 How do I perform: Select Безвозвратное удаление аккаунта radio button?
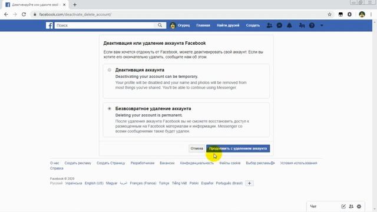click(x=110, y=108)
